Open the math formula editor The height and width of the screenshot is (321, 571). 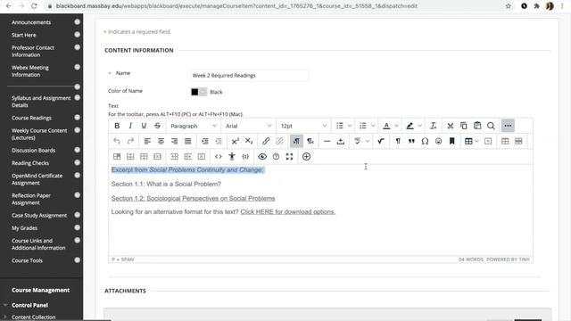(x=381, y=141)
